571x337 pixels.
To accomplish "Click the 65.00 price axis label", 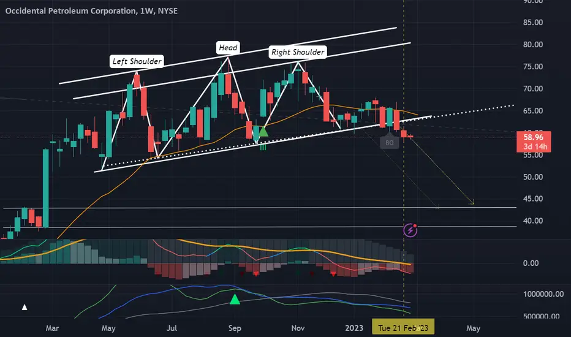I will 533,111.
